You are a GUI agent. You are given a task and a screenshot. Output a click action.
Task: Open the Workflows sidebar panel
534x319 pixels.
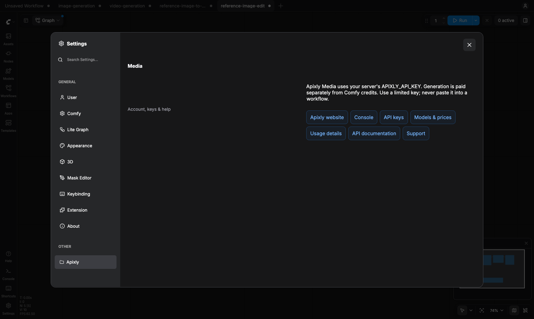point(8,91)
